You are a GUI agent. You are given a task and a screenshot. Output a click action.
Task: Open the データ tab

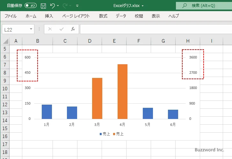pyautogui.click(x=121, y=16)
